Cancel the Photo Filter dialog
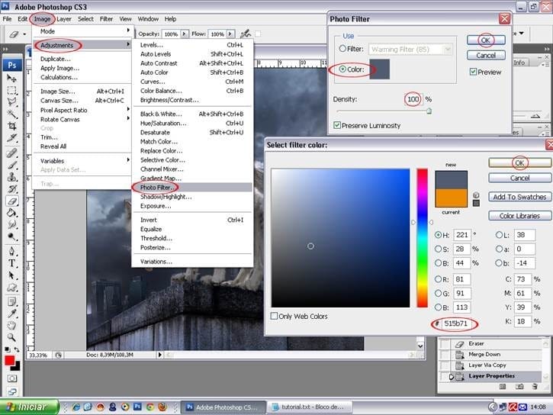553x415 pixels. tap(486, 56)
